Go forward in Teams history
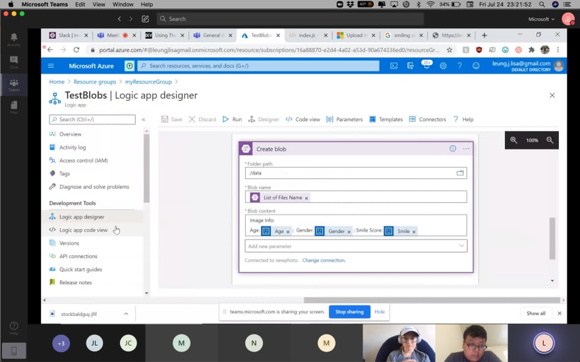Screen dimensions: 580x362 coord(130,19)
